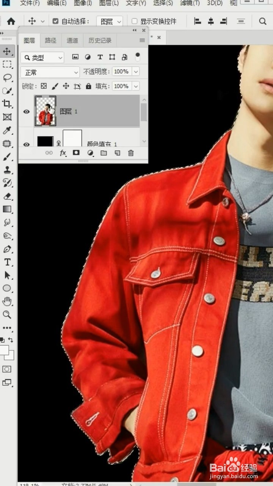Image resolution: width=273 pixels, height=486 pixels.
Task: Toggle the adjustment layer filter
Action: (x=88, y=57)
